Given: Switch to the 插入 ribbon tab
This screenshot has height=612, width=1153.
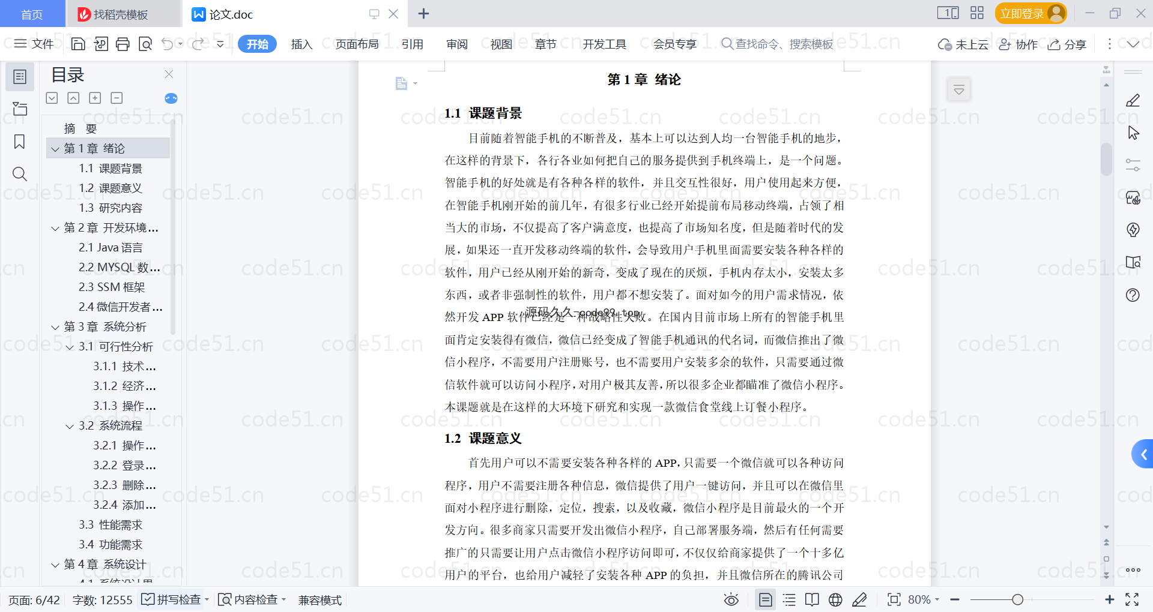Looking at the screenshot, I should coord(301,44).
